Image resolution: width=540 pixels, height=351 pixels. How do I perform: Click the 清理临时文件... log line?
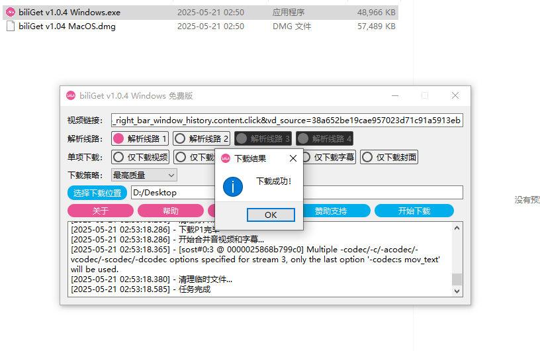point(152,279)
